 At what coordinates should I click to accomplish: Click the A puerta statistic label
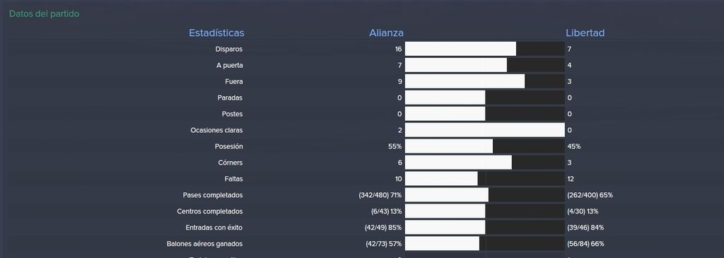(230, 66)
